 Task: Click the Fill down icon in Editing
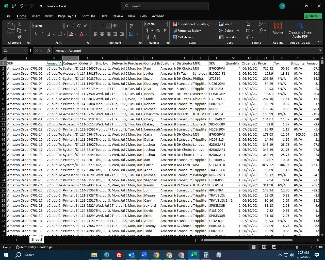click(x=248, y=30)
